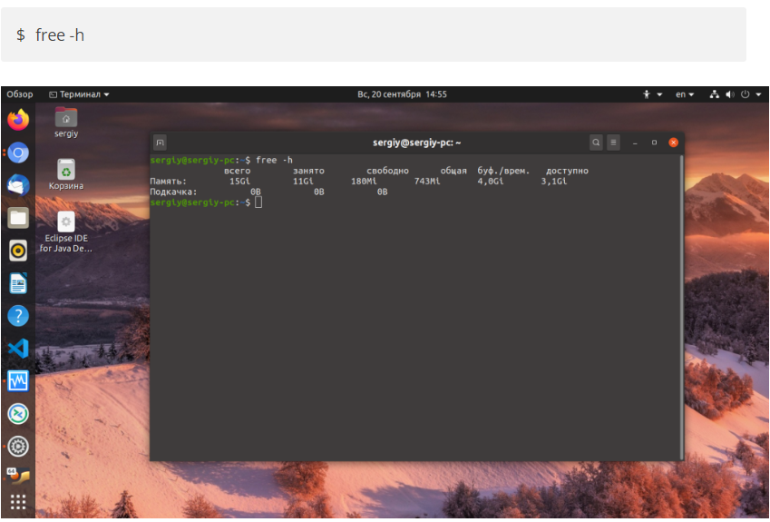Launch Visual Studio Code from the dock

pyautogui.click(x=18, y=349)
